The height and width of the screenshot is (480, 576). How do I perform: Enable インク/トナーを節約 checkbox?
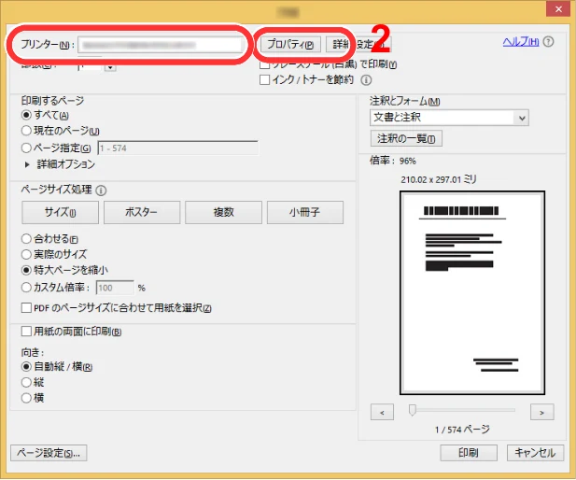pyautogui.click(x=264, y=79)
